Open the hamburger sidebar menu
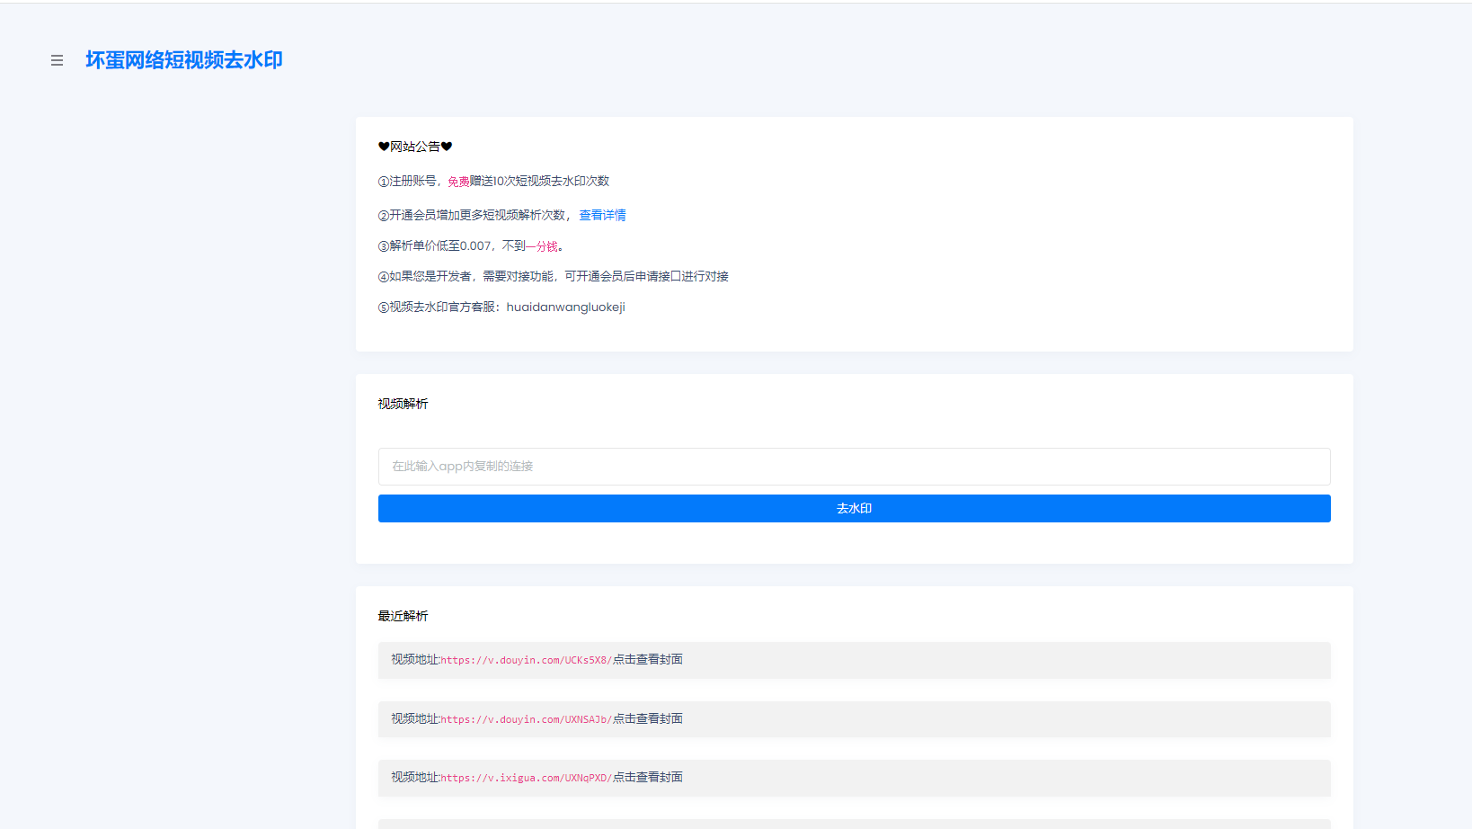 coord(57,60)
